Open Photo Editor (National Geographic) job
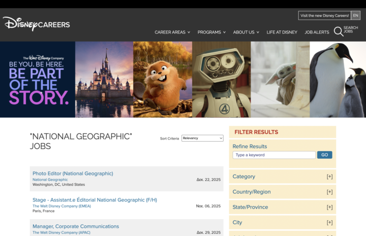 coord(73,174)
